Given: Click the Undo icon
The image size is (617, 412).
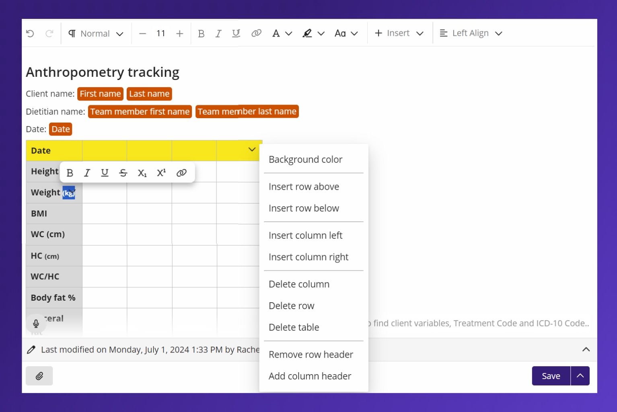Looking at the screenshot, I should click(30, 33).
